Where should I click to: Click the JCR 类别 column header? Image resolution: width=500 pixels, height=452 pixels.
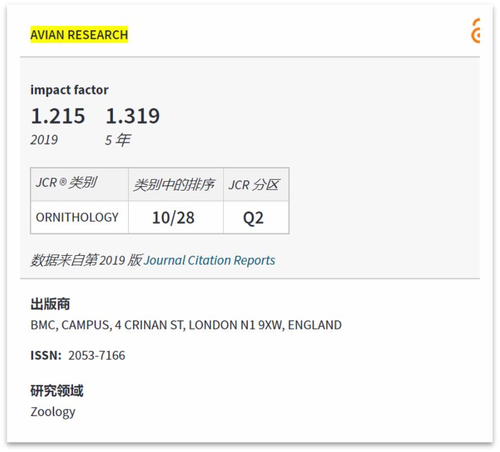pyautogui.click(x=79, y=184)
